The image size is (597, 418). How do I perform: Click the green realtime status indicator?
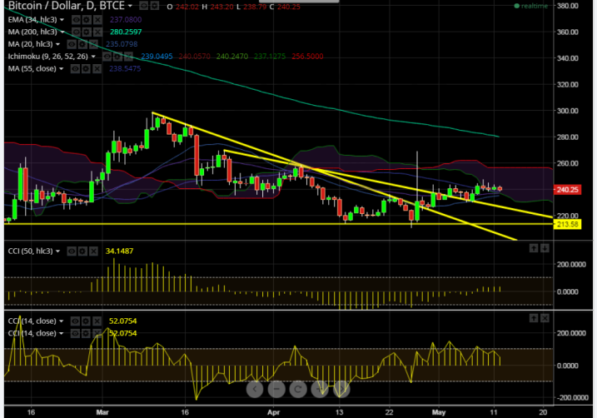click(530, 6)
